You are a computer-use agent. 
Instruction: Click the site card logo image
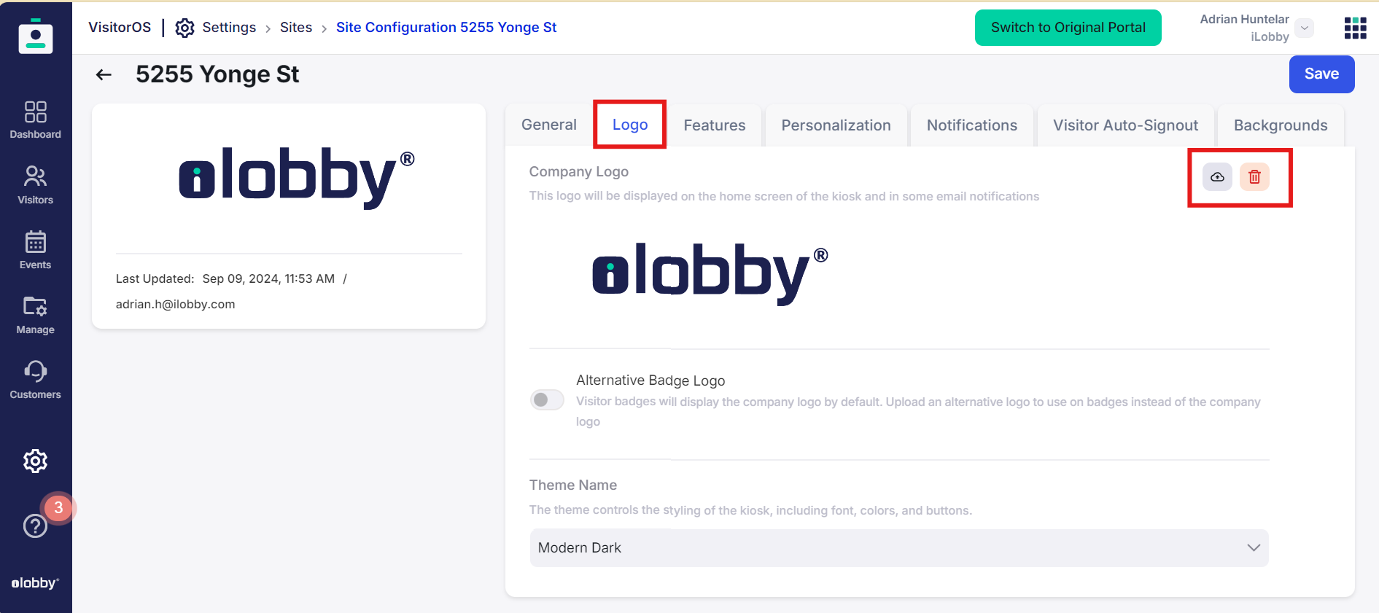coord(297,178)
